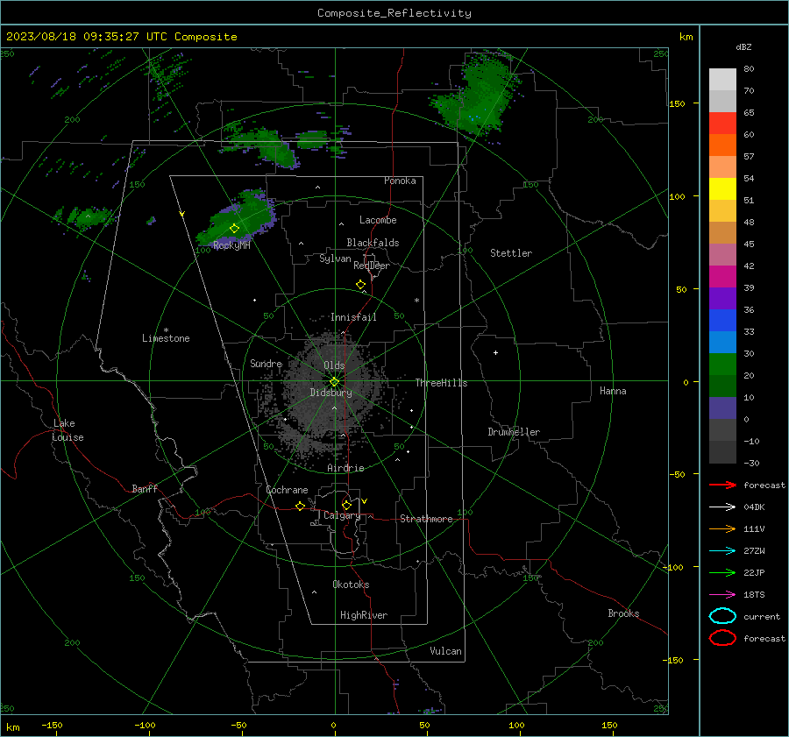The image size is (789, 737).
Task: Select the Hanna label
Action: pos(613,391)
